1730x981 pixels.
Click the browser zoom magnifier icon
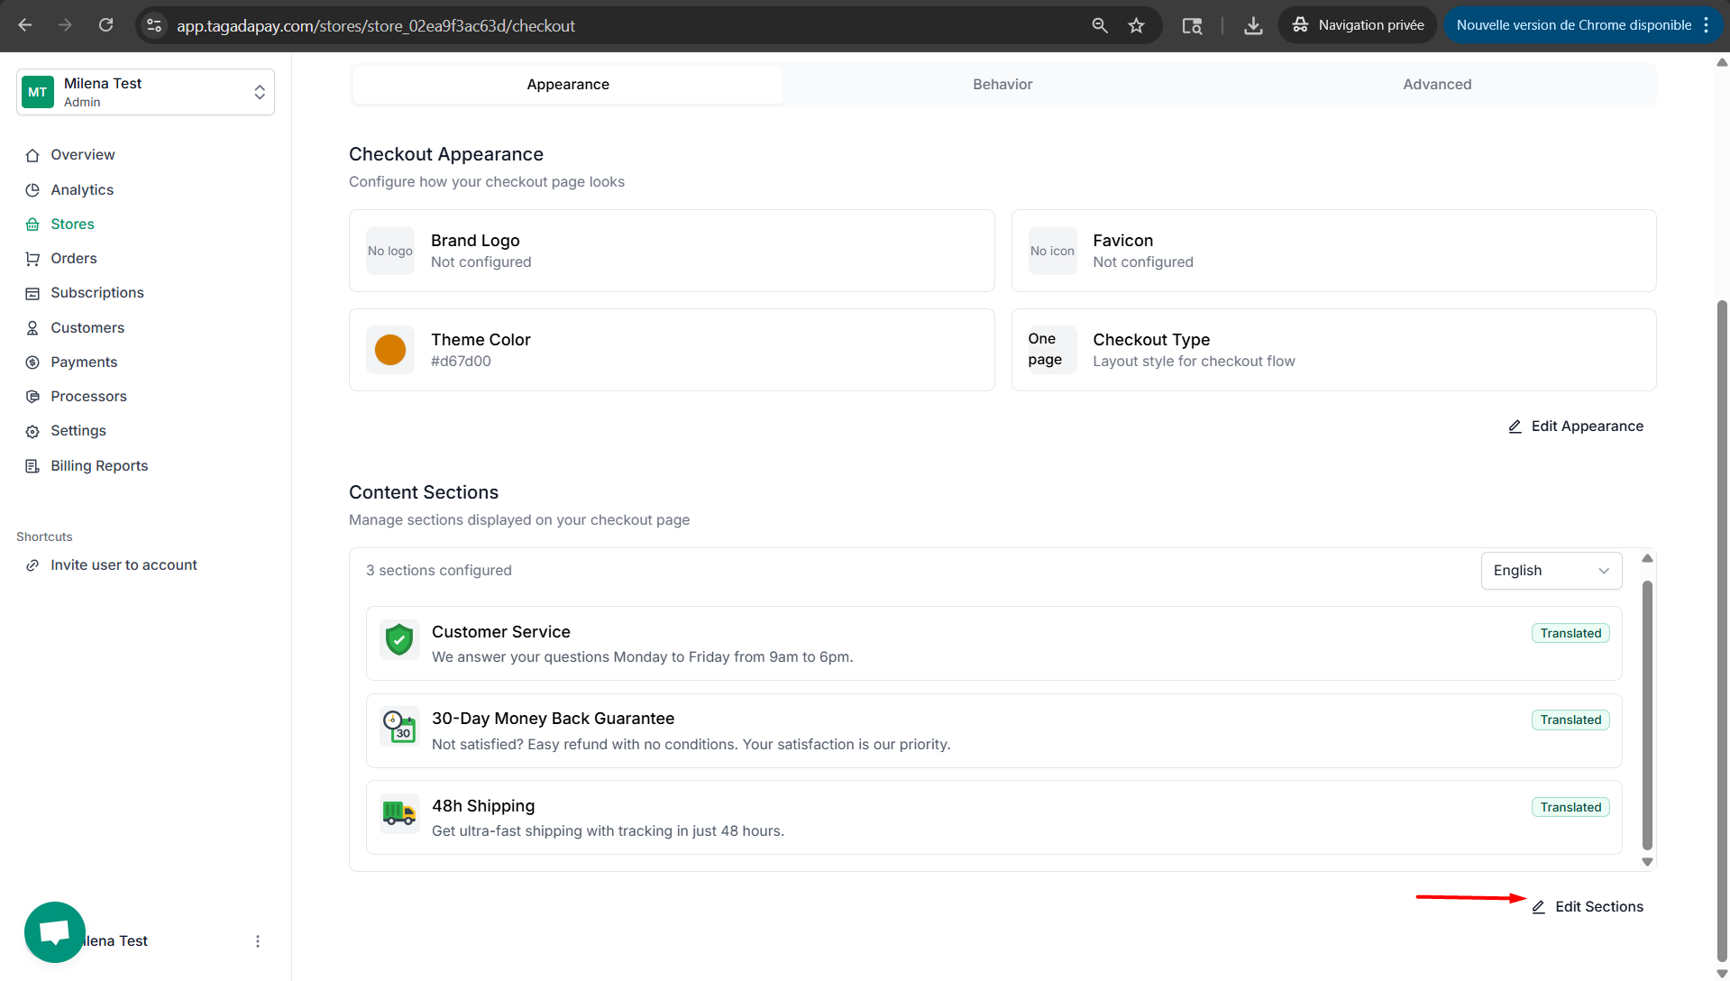(x=1100, y=25)
